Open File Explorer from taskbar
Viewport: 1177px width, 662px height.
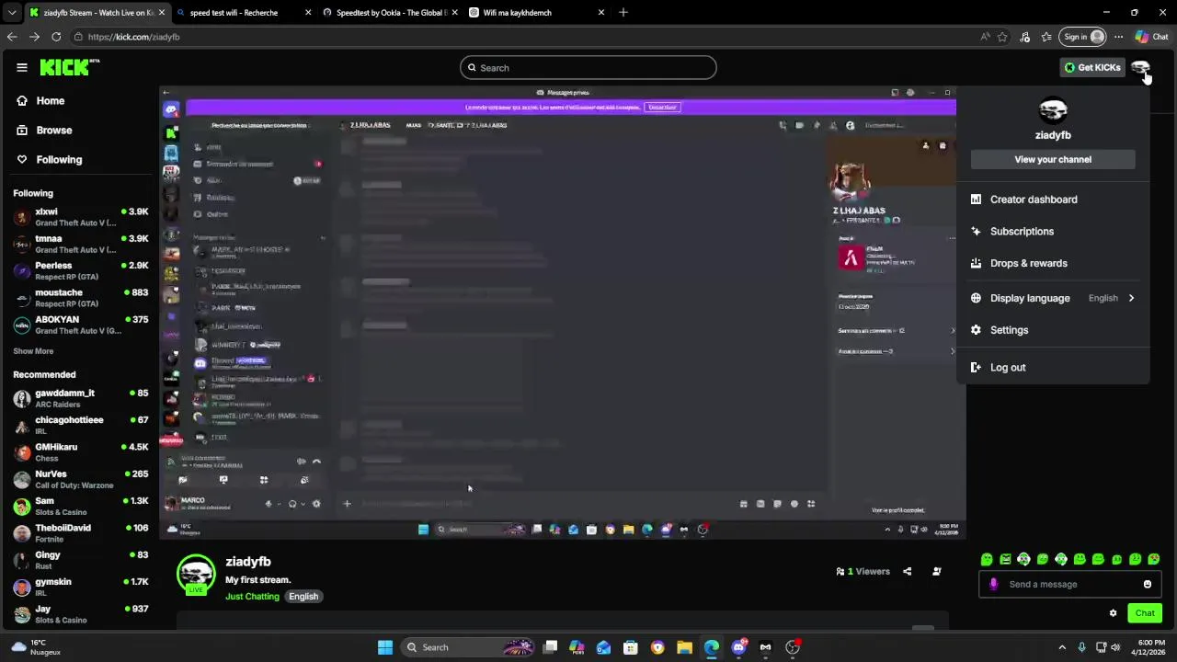pos(684,647)
